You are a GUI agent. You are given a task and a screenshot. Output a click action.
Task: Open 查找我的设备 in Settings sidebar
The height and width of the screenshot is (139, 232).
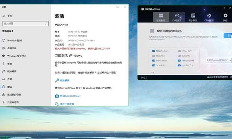point(14,95)
